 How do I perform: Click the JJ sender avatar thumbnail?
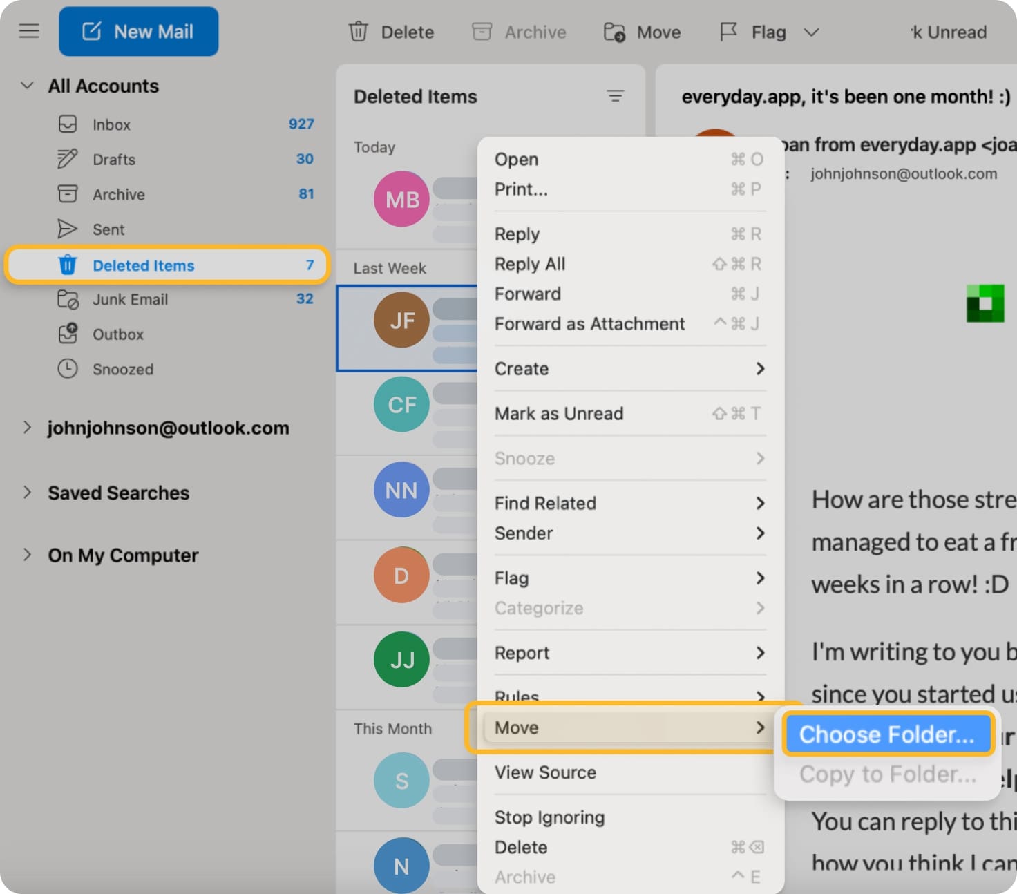pyautogui.click(x=401, y=660)
